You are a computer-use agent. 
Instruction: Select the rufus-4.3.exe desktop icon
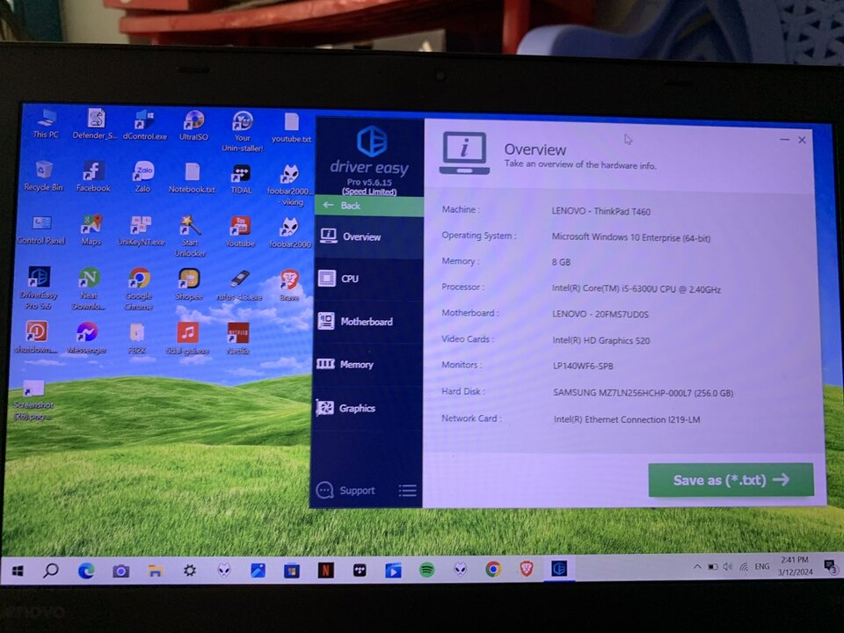coord(239,285)
